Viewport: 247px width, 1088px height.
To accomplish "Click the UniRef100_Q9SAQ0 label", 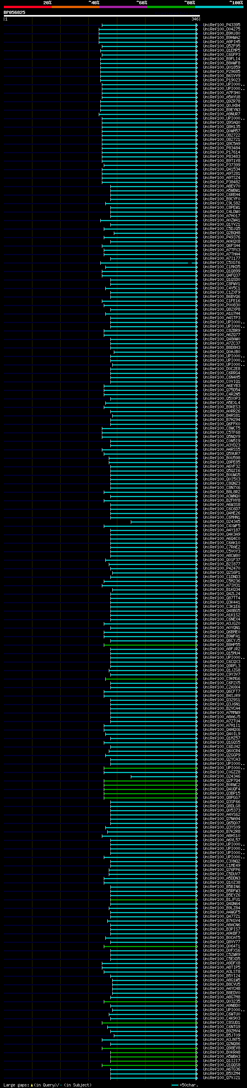I will (x=221, y=122).
